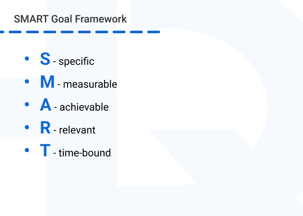Click the bullet point beside T
303x216 pixels.
click(27, 150)
